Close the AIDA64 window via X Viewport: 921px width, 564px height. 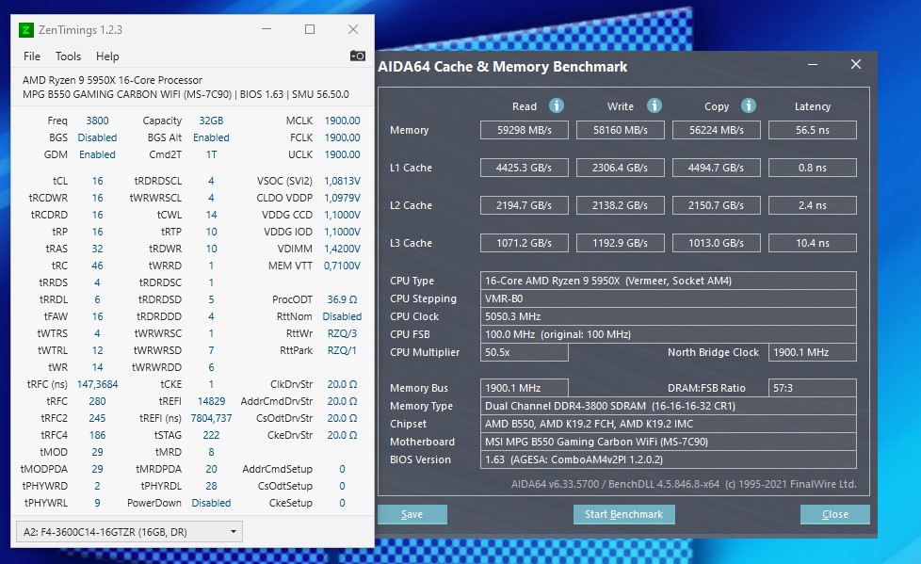(856, 65)
